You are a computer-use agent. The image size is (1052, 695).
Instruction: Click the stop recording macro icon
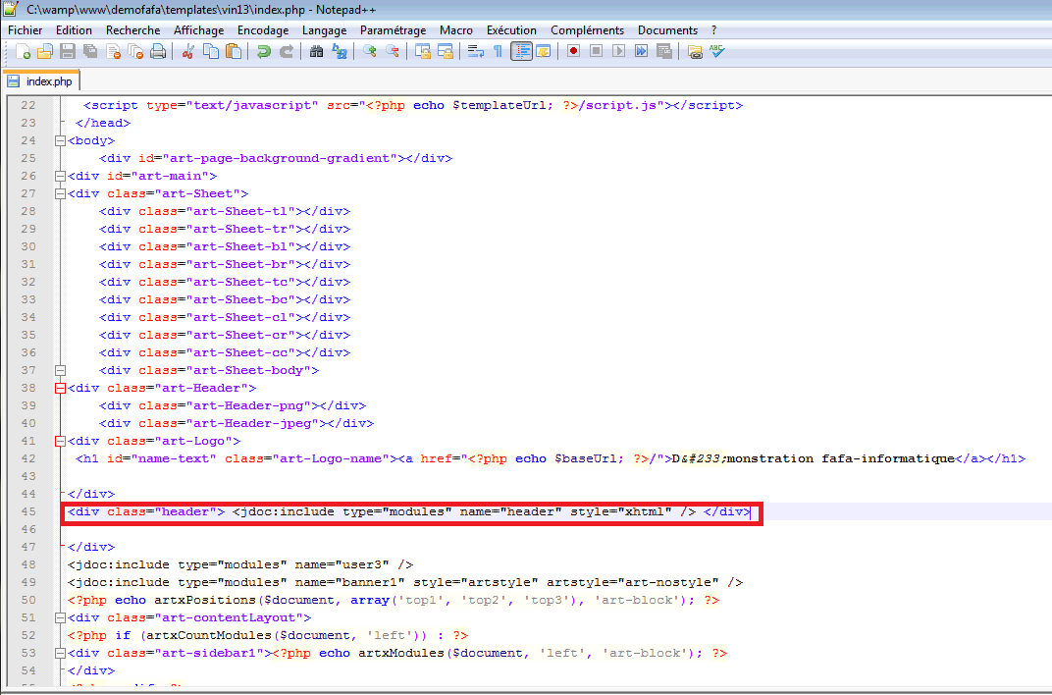point(596,52)
